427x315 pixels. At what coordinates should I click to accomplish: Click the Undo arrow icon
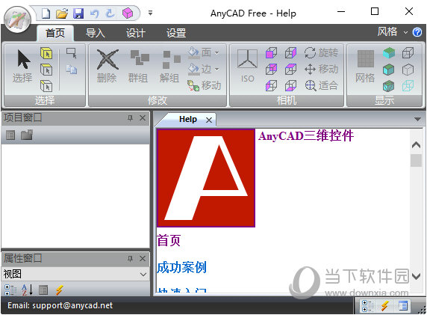pos(94,13)
